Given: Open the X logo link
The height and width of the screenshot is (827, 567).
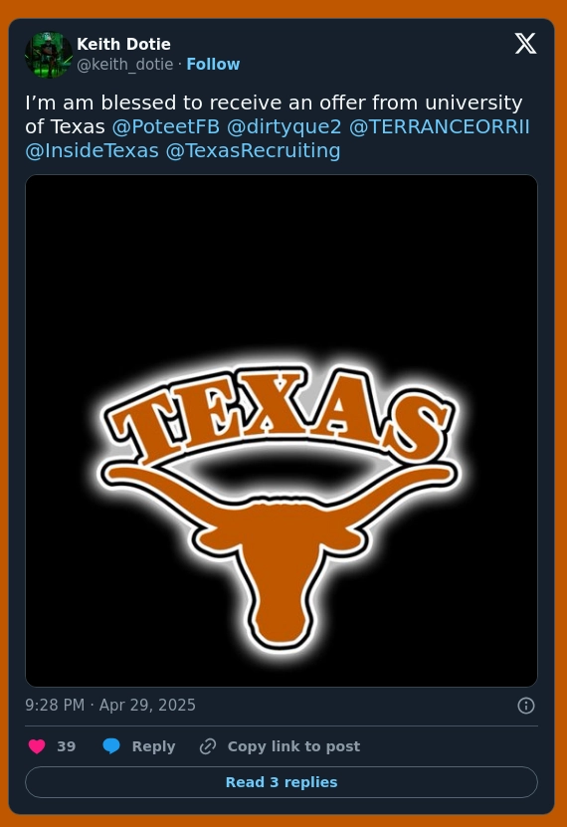Looking at the screenshot, I should point(525,43).
